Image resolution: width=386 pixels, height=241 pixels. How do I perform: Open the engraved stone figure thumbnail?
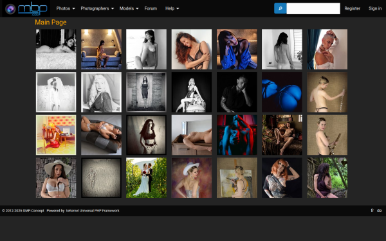pos(101,178)
